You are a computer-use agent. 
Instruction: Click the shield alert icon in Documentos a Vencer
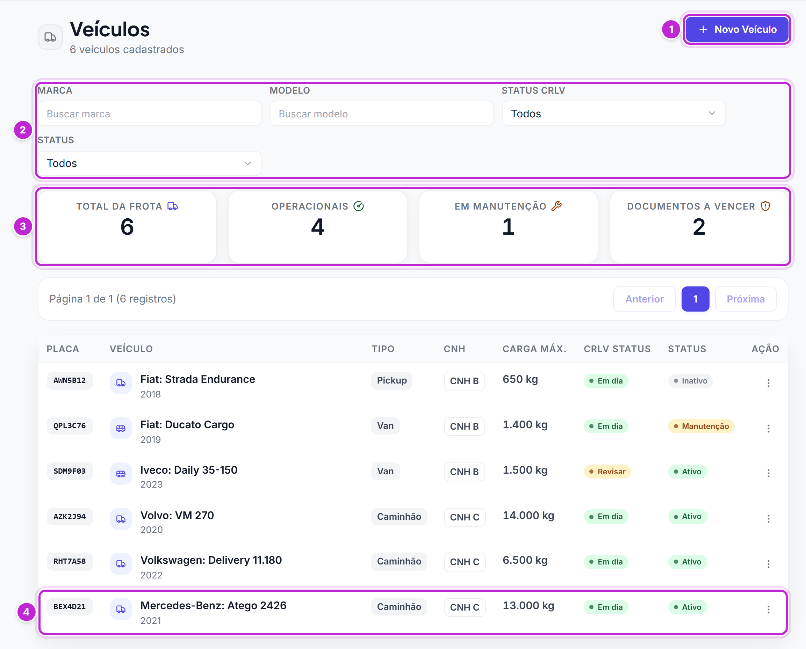pos(765,206)
